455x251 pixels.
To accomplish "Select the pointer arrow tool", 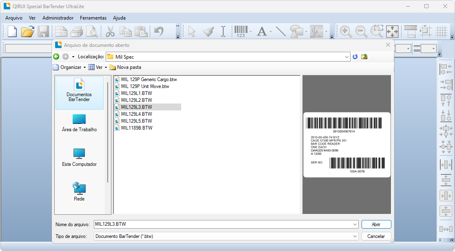I will [191, 31].
